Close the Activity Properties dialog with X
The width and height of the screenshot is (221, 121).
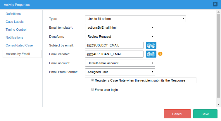pos(215,4)
